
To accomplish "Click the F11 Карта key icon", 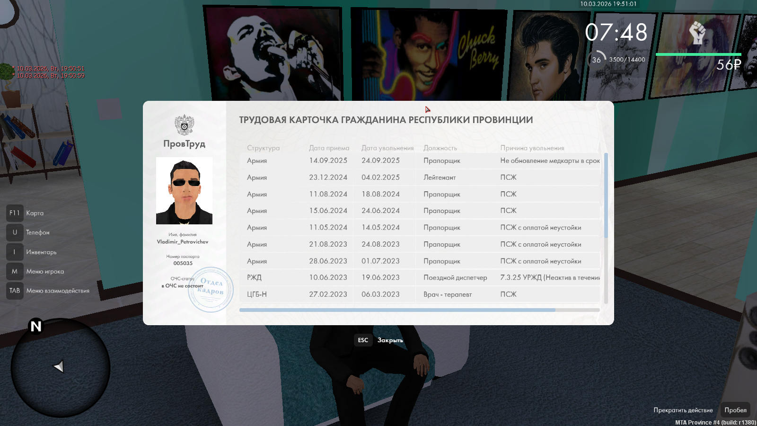I will point(15,213).
